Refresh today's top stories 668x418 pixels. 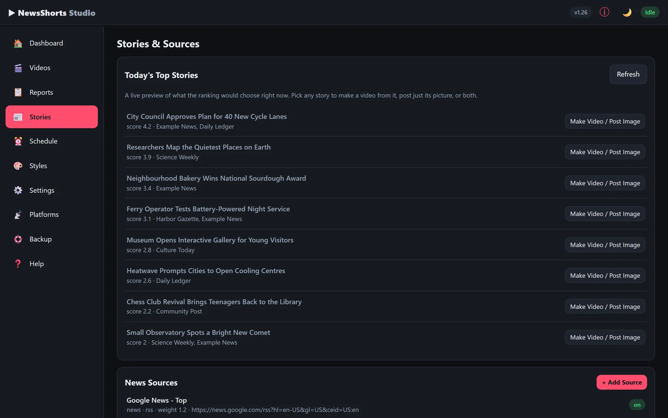click(628, 74)
